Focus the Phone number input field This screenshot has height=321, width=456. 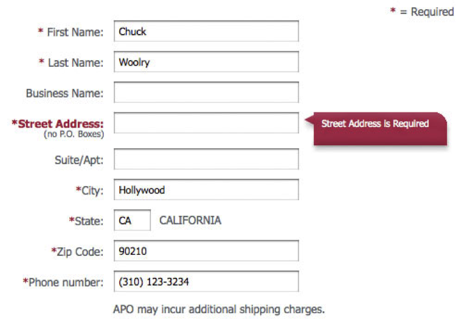click(206, 281)
